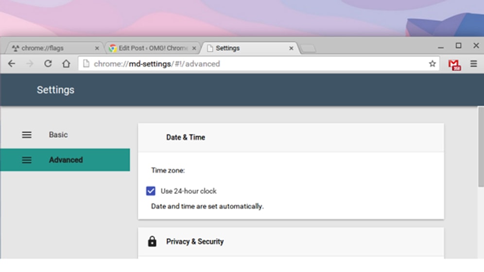Image resolution: width=484 pixels, height=272 pixels.
Task: Switch to the chrome://flags tab
Action: pos(49,49)
